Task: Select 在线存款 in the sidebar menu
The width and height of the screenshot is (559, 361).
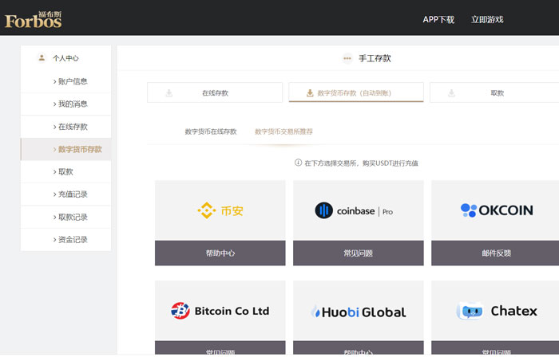Action: coord(66,127)
